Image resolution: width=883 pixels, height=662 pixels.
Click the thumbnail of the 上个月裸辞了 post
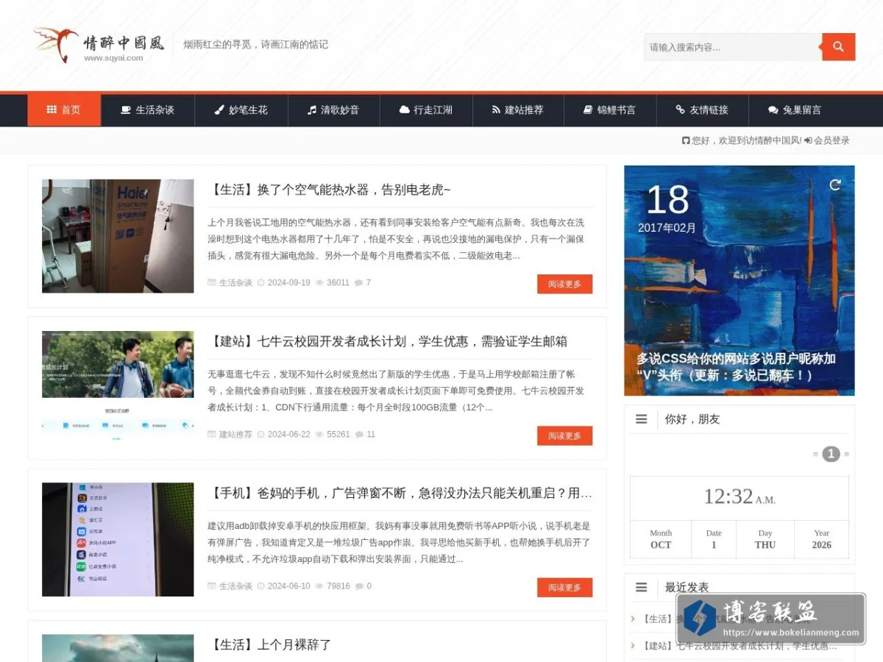(118, 648)
